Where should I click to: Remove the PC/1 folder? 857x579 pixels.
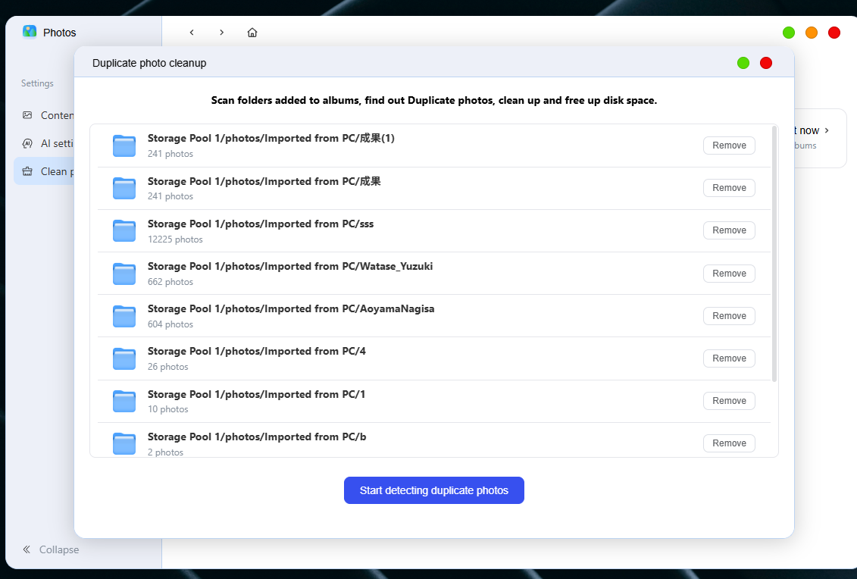[x=729, y=401]
